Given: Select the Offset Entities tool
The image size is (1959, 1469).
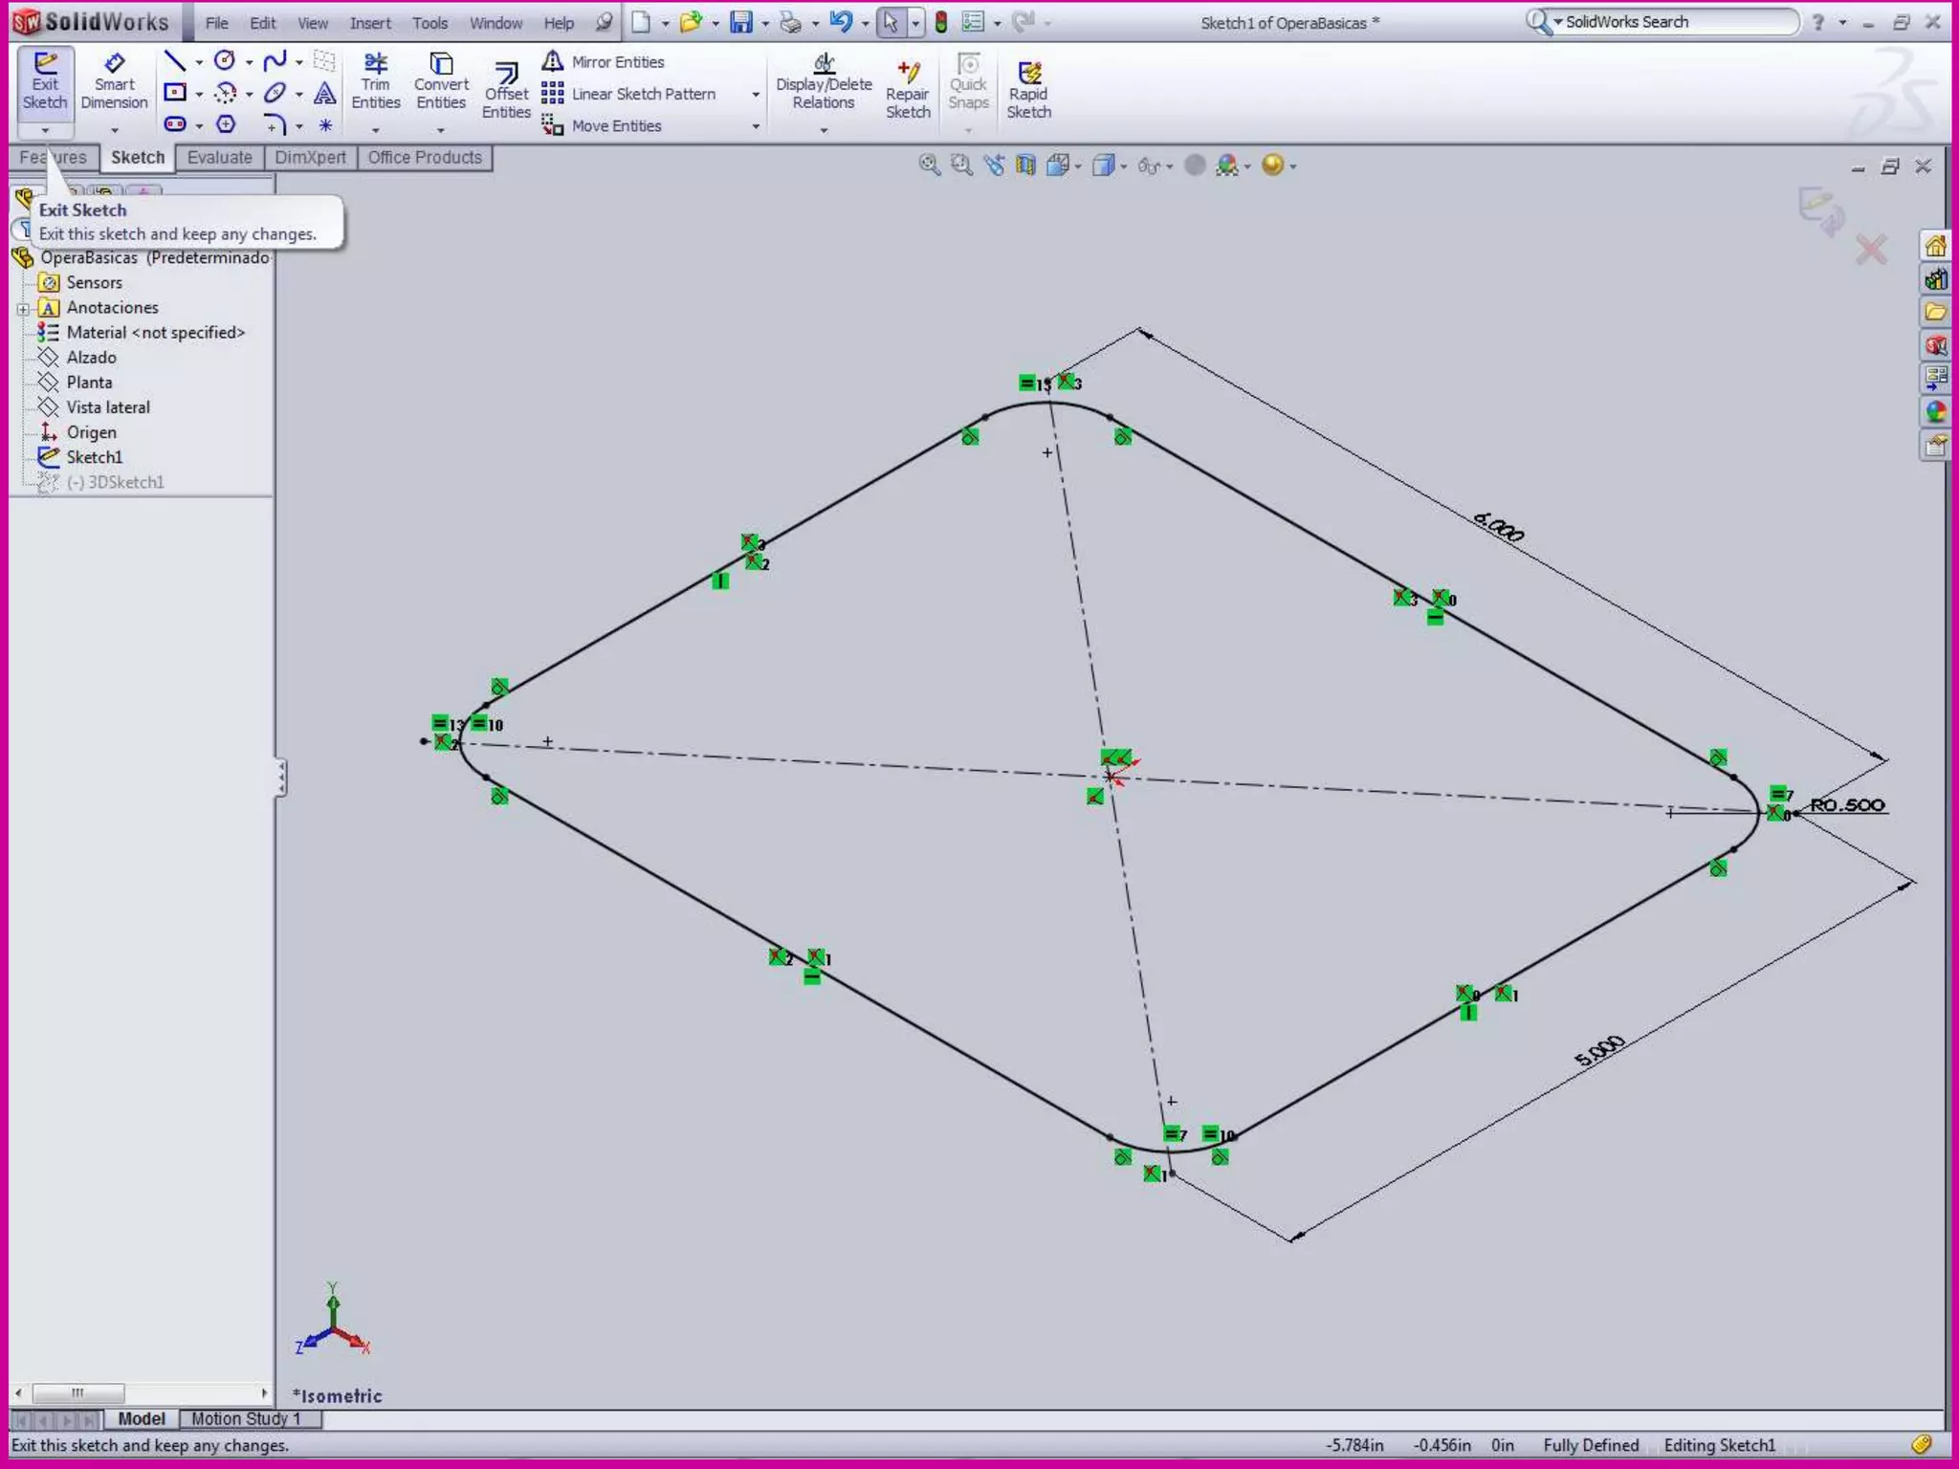Looking at the screenshot, I should (506, 92).
